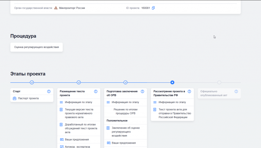Copy the project ID 160081

(153, 8)
